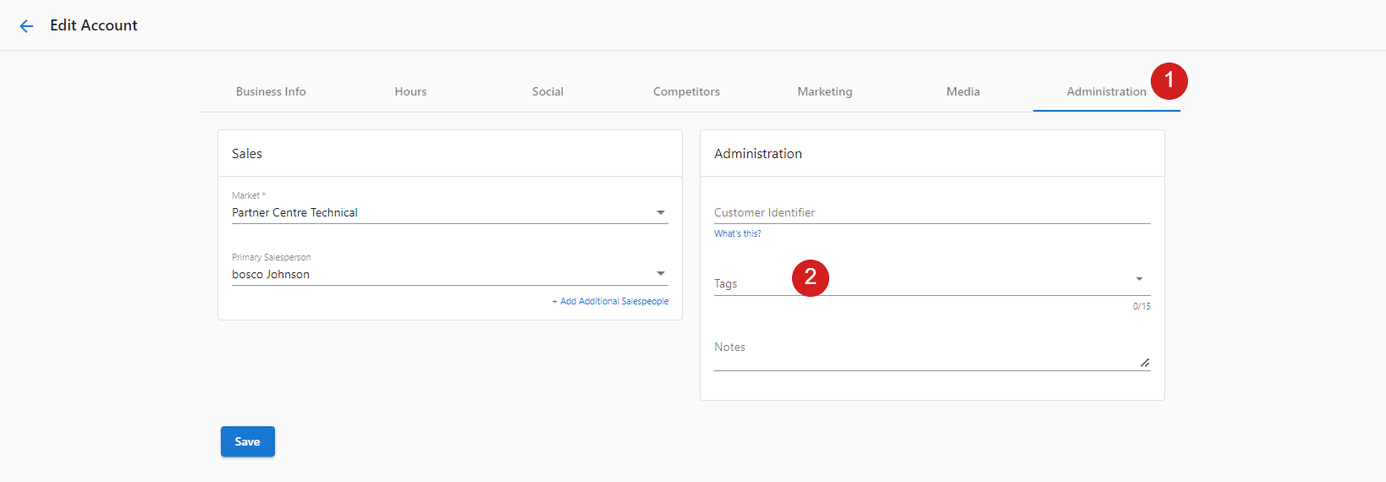Expand the Tags dropdown arrow
Image resolution: width=1386 pixels, height=482 pixels.
click(x=1139, y=279)
